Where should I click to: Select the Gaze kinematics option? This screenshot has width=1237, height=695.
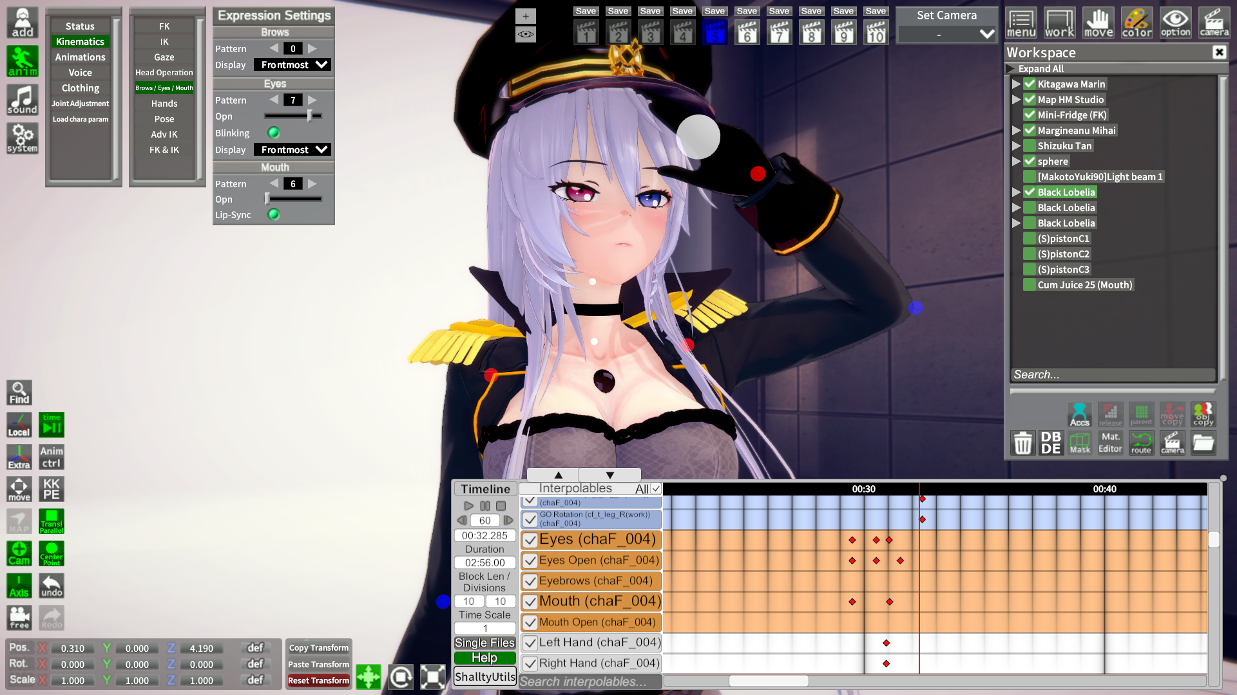click(x=164, y=57)
